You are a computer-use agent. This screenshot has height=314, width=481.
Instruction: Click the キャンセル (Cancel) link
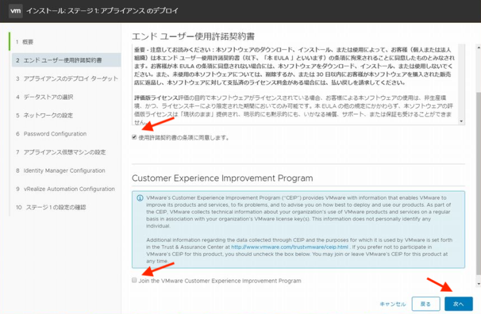[393, 304]
